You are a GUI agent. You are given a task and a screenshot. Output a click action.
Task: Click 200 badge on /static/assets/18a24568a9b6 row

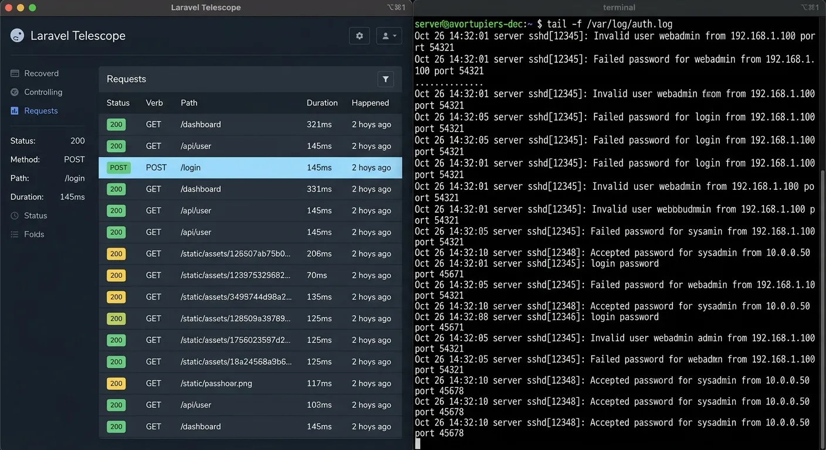(116, 362)
